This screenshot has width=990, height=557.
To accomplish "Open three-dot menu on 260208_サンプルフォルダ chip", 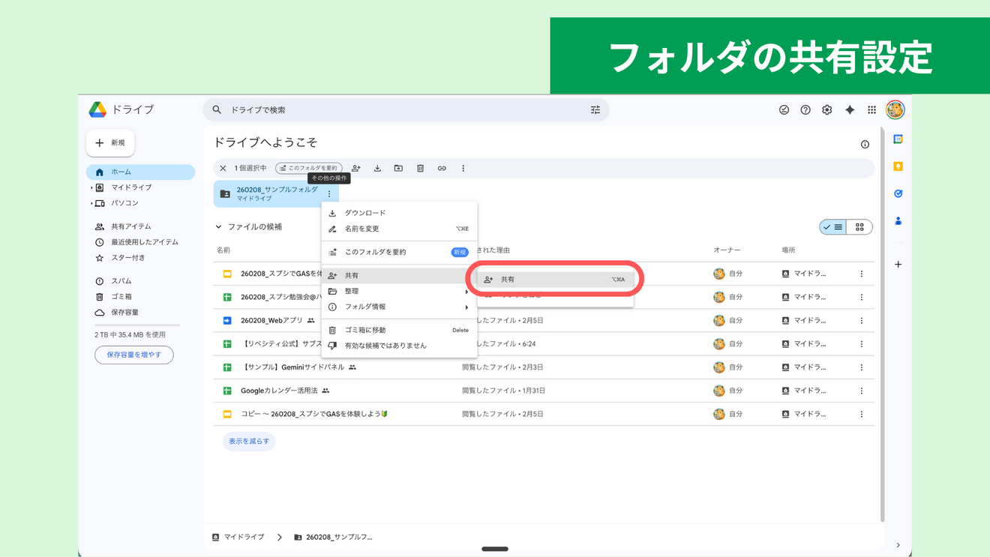I will click(329, 194).
